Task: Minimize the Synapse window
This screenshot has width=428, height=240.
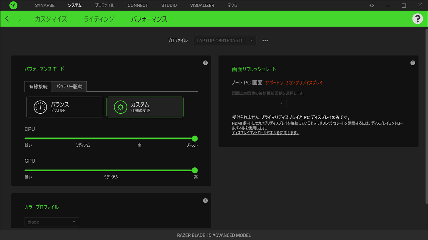Action: pyautogui.click(x=388, y=5)
